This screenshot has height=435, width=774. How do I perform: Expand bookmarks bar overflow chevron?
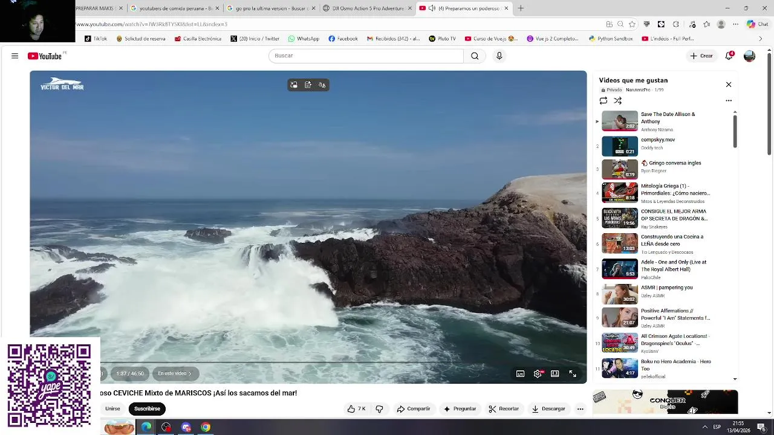(760, 39)
